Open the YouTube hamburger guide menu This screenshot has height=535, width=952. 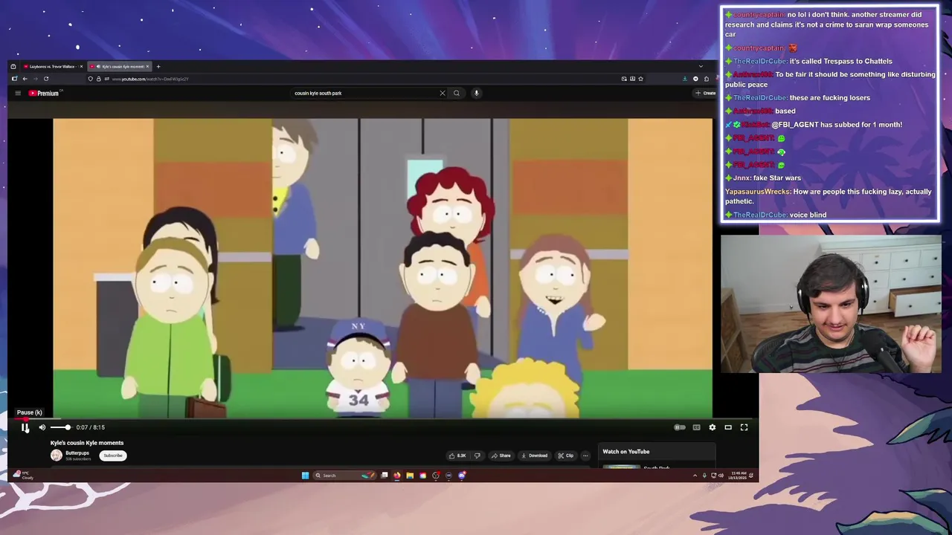18,93
